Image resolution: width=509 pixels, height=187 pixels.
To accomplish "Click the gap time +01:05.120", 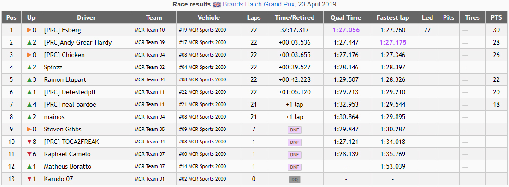I will 295,92.
